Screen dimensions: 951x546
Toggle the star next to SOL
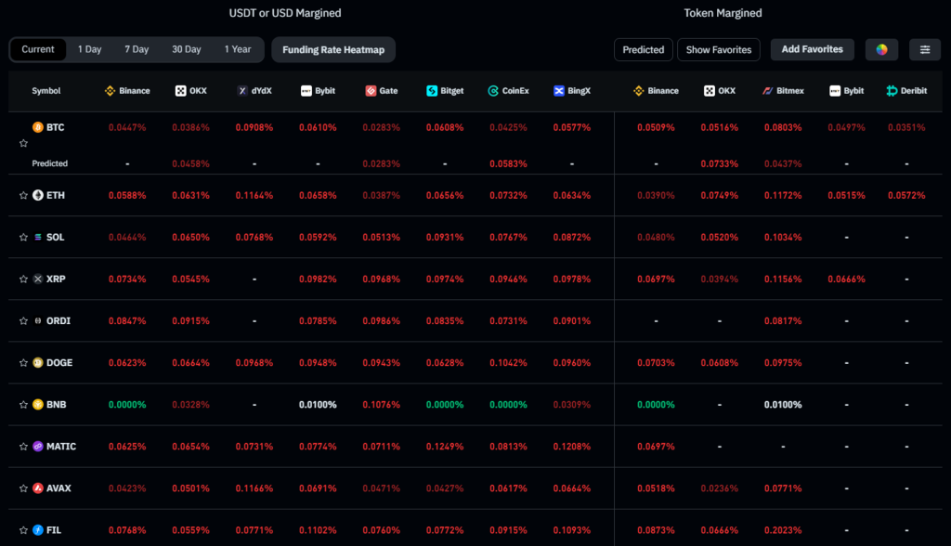click(x=24, y=237)
